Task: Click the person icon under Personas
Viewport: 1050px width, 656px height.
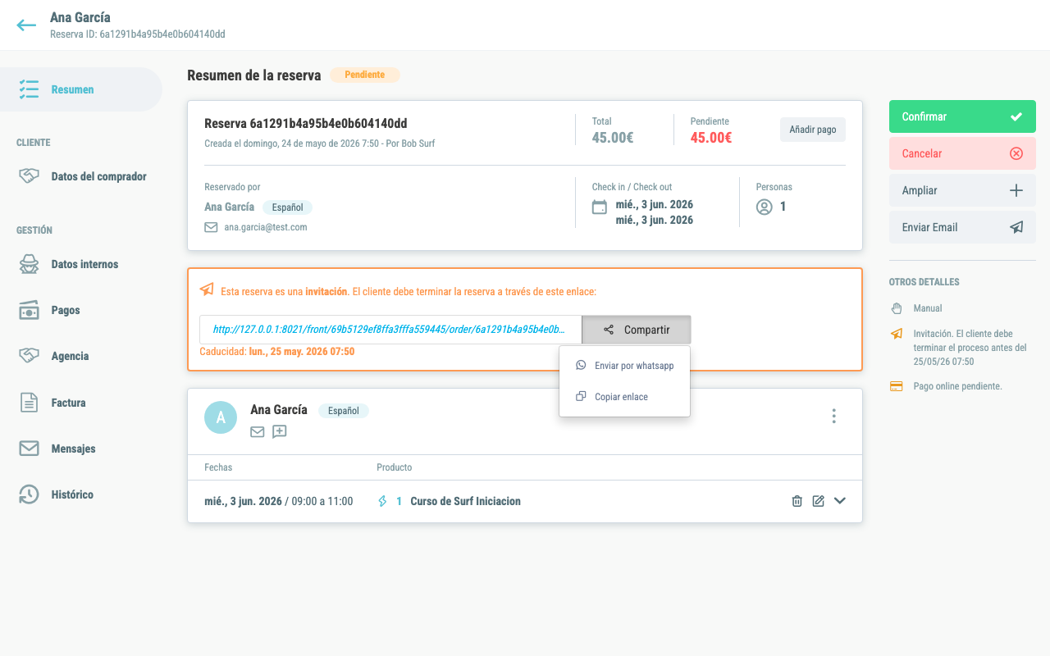Action: [x=765, y=207]
